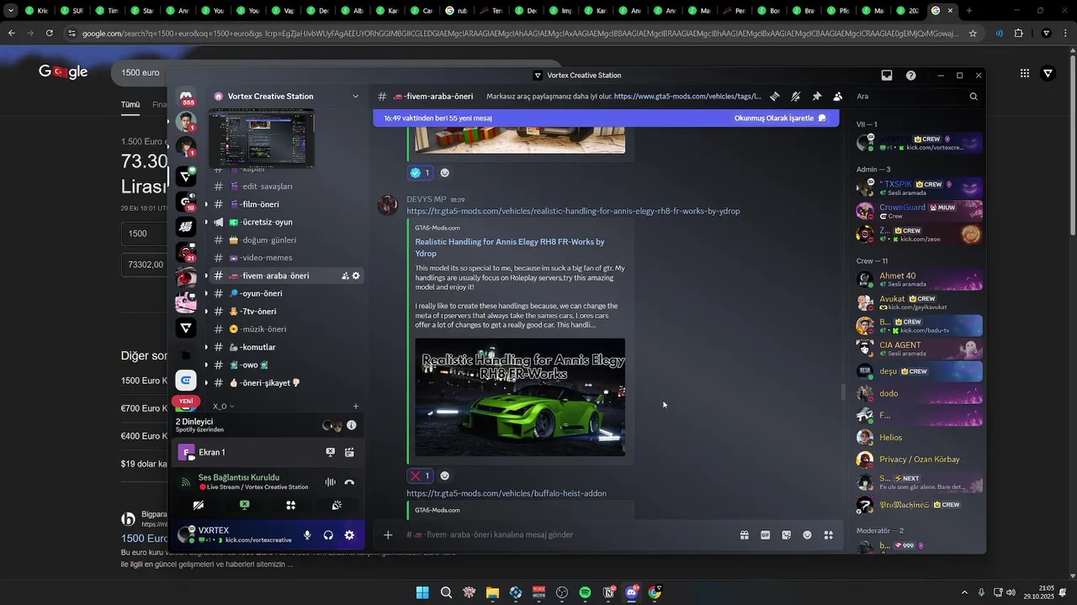Open the Threads icon in channel header
This screenshot has width=1077, height=605.
pyautogui.click(x=774, y=97)
